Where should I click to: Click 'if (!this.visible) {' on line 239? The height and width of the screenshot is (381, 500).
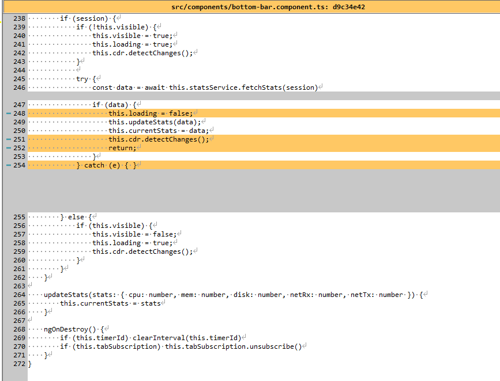pos(116,27)
